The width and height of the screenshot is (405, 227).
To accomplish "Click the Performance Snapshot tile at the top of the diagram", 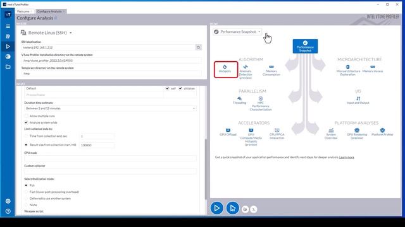I will click(x=305, y=46).
